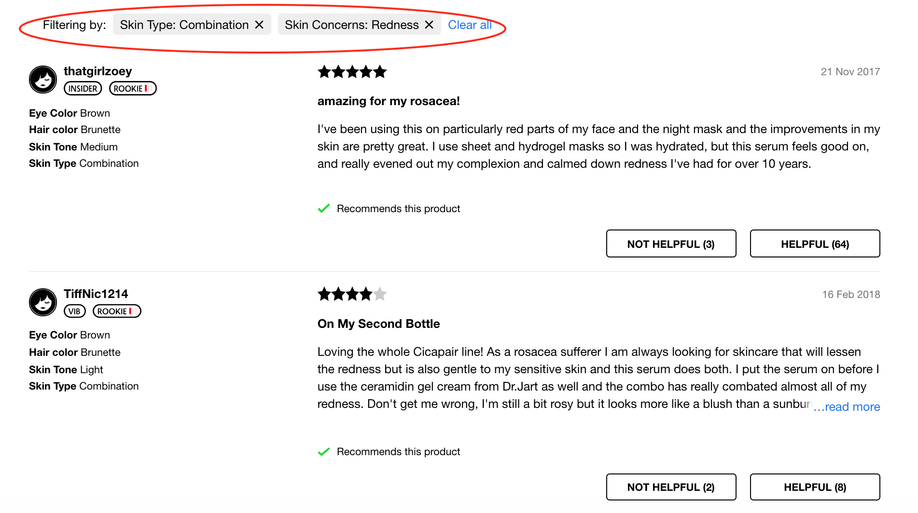Click the Clear all filters link
Image resolution: width=918 pixels, height=513 pixels.
pos(469,25)
